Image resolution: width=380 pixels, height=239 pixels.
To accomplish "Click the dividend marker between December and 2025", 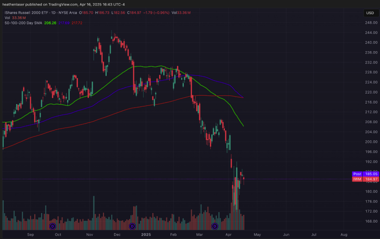I will 132,226.
